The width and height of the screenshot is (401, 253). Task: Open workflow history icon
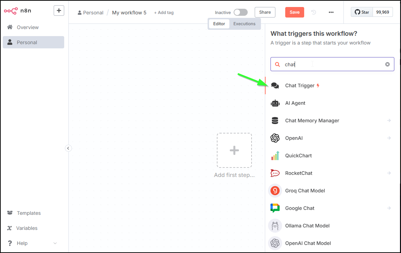[314, 12]
